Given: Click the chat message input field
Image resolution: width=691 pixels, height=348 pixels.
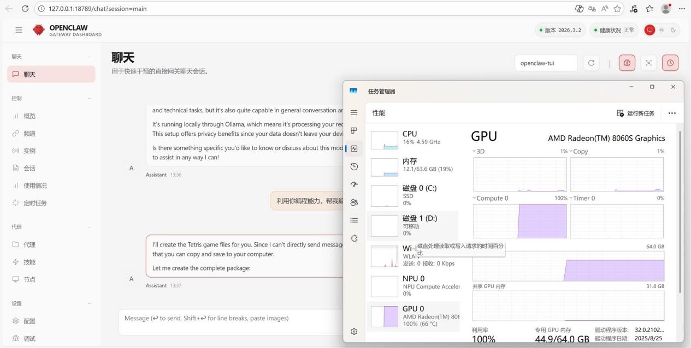Looking at the screenshot, I should click(x=229, y=322).
